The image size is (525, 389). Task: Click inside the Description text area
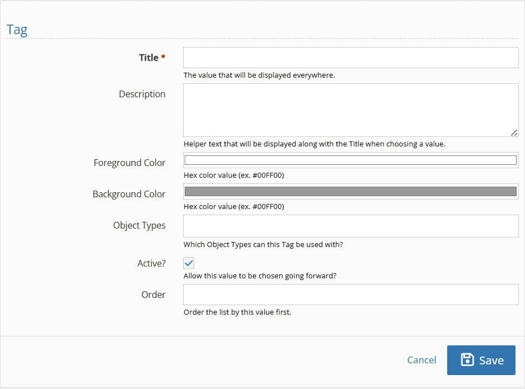coord(350,110)
